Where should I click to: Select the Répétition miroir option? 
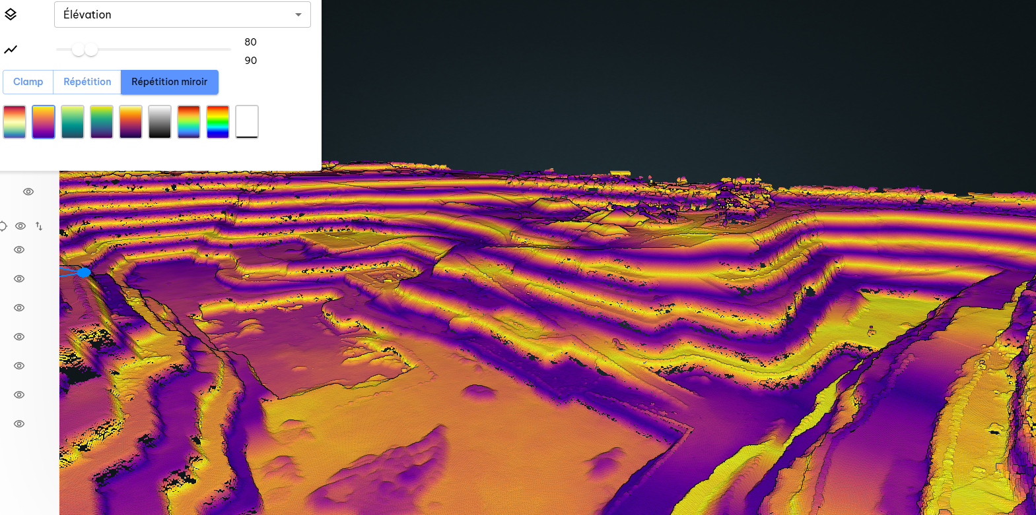[169, 82]
